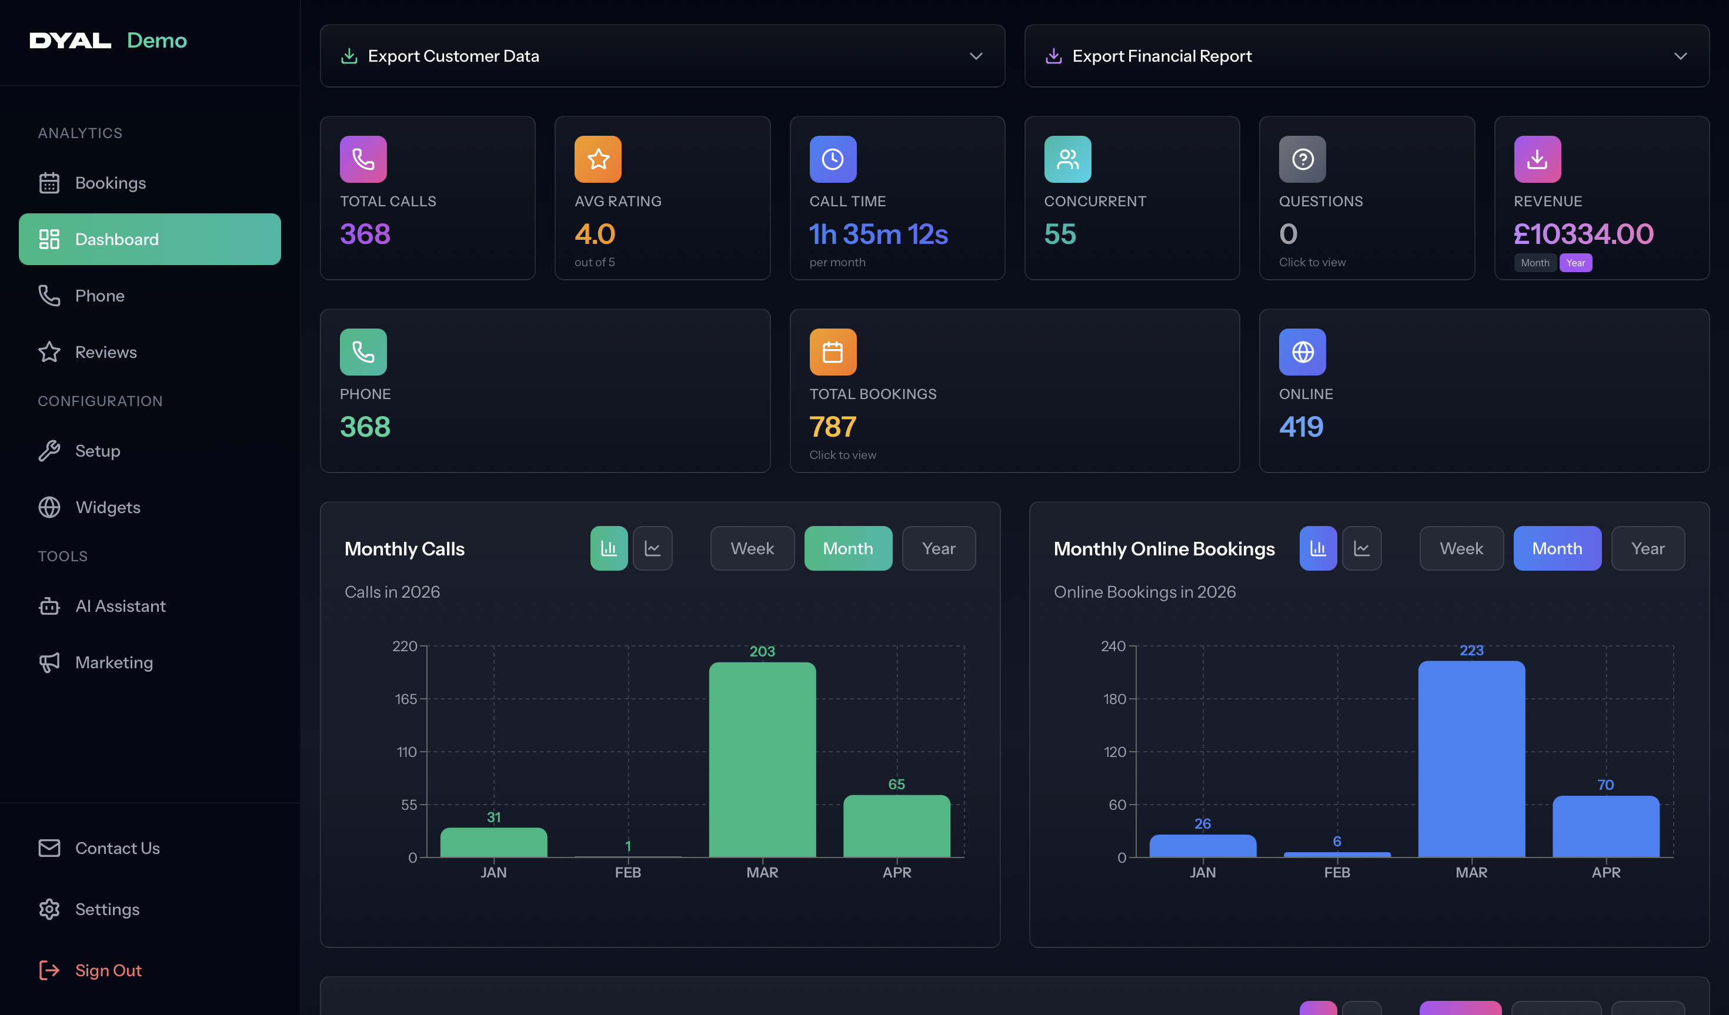Click the Setup wrench icon
The height and width of the screenshot is (1015, 1729).
49,451
